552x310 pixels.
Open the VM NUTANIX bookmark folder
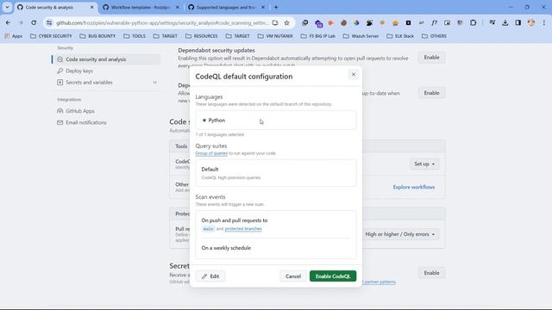[x=275, y=36]
